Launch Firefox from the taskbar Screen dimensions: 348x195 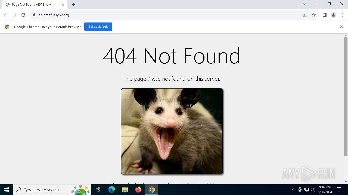coord(138,190)
